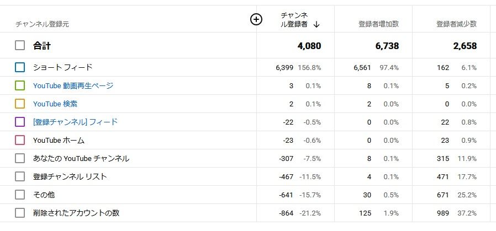Image resolution: width=496 pixels, height=231 pixels.
Task: Open the YouTube 動画再生ページ link
Action: click(x=73, y=85)
